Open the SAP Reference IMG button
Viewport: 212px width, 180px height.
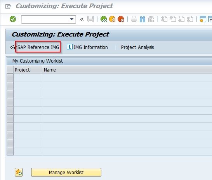point(38,47)
